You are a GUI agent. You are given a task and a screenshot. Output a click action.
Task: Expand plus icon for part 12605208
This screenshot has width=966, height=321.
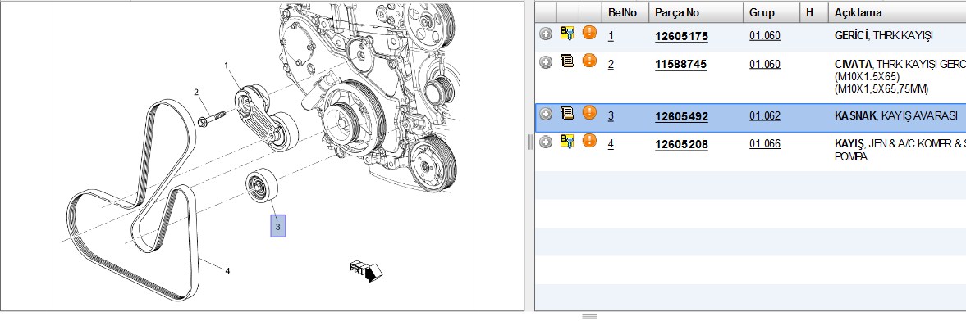[545, 142]
